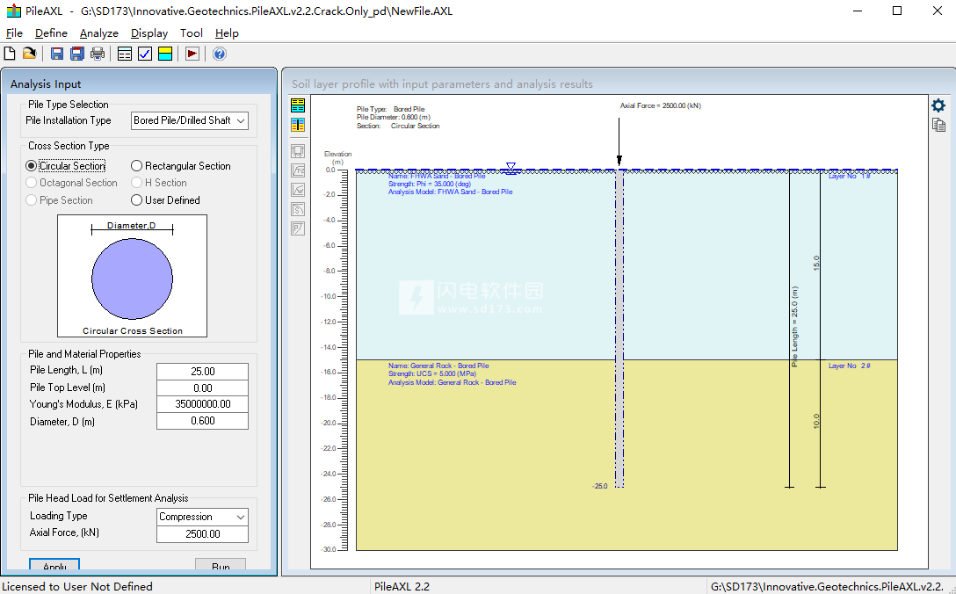
Task: Click the Diameter, D input field
Action: click(202, 421)
